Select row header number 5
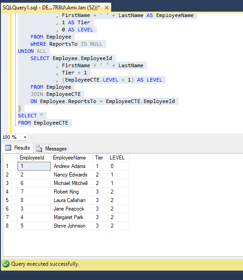 10,200
